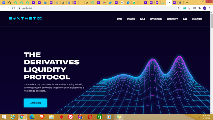Open the Sticky Notes taskbar app
Image resolution: width=213 pixels, height=120 pixels.
(119, 117)
